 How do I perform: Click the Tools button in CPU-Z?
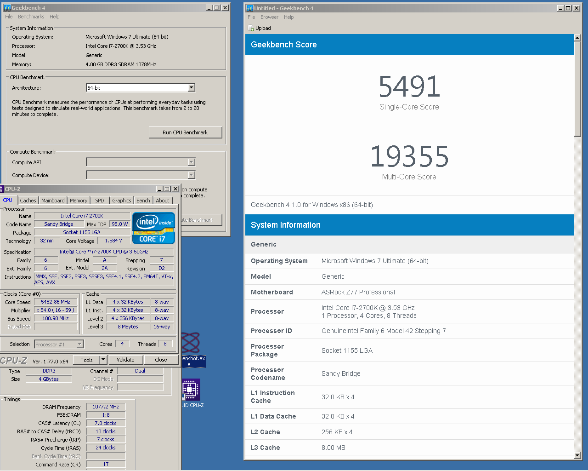click(x=86, y=360)
